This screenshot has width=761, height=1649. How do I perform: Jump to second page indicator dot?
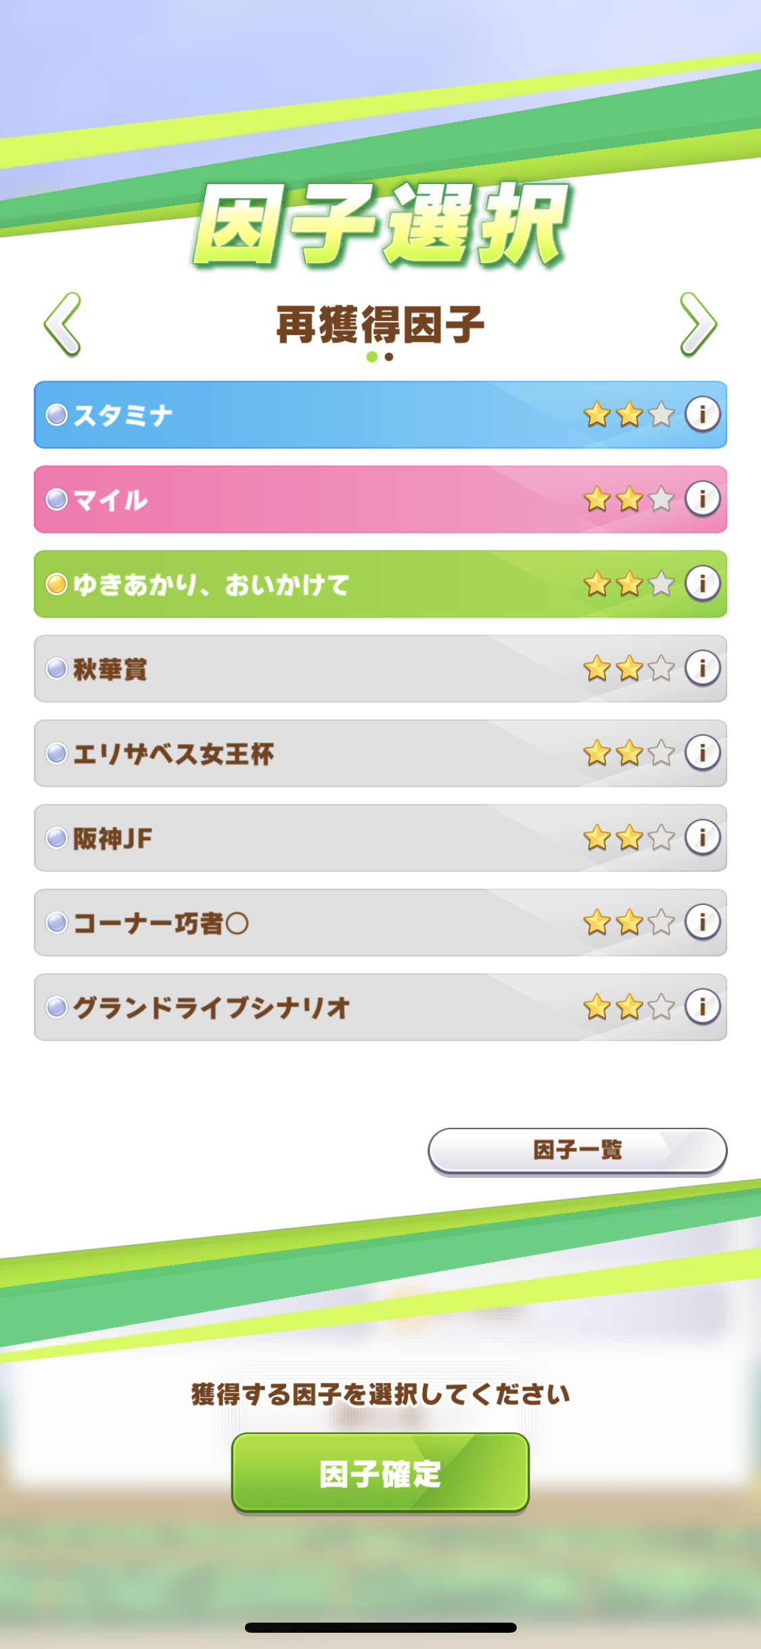pos(389,357)
